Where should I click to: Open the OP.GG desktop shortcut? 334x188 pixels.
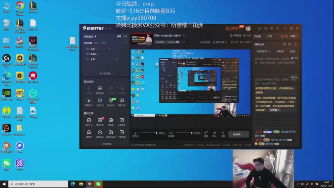point(20,165)
